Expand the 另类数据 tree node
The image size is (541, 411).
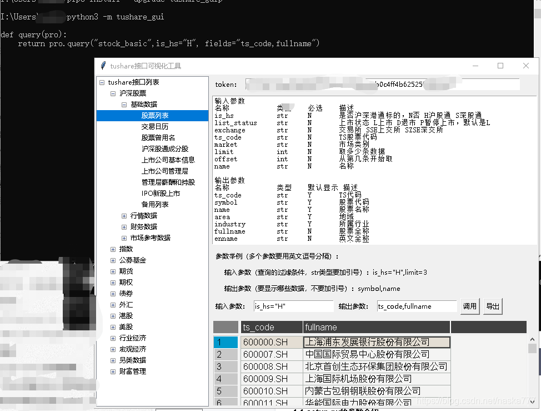point(113,360)
